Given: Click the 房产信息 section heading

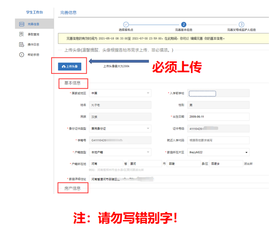Looking at the screenshot, I should point(72,188).
